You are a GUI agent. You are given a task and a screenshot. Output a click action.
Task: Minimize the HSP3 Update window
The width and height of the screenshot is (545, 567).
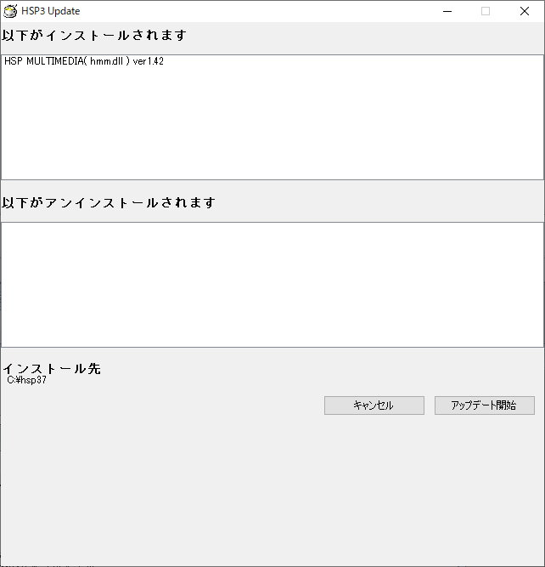tap(447, 11)
